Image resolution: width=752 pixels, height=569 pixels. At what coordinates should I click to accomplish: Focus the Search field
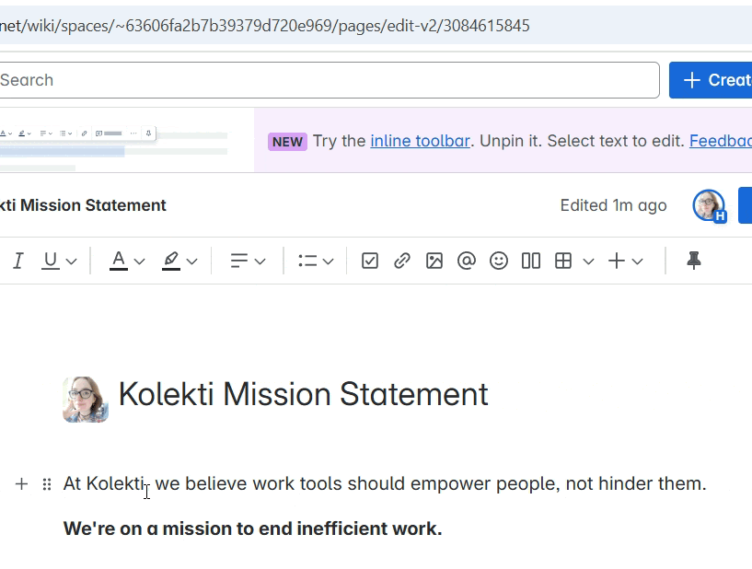point(329,80)
